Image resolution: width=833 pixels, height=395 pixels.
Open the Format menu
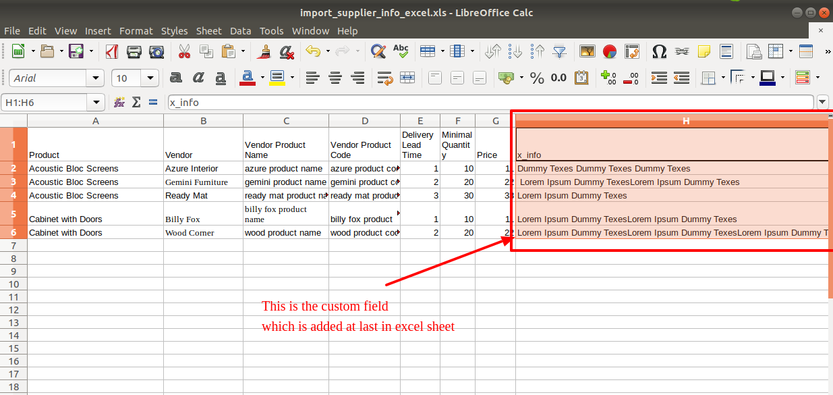(136, 31)
